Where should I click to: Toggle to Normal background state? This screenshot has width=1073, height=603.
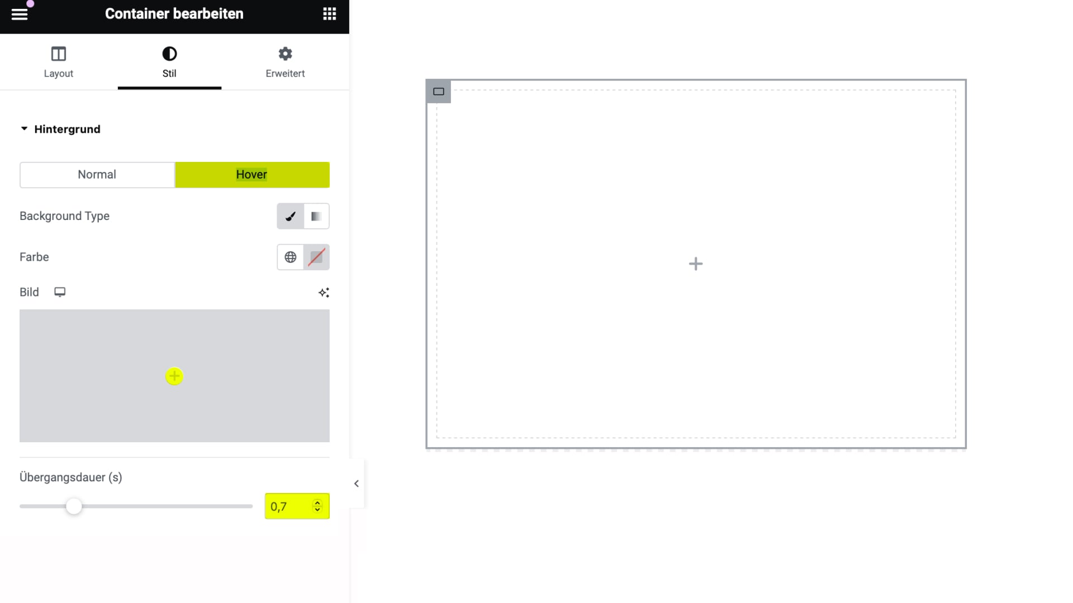click(97, 175)
